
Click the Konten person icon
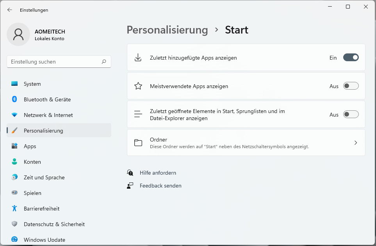pos(14,162)
